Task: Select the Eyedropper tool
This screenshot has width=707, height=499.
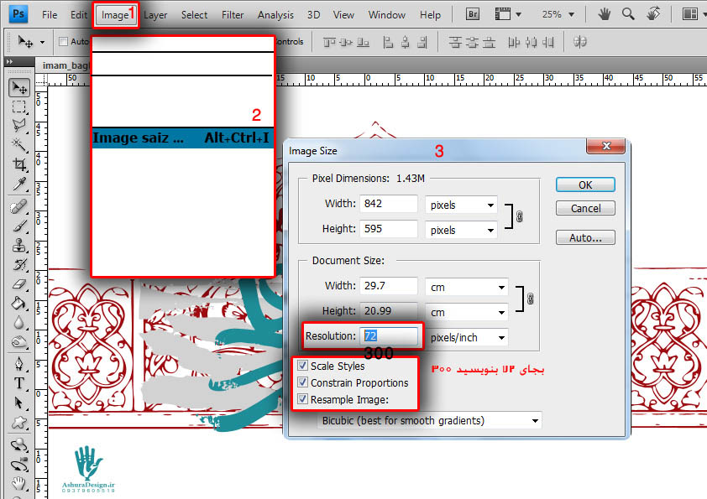Action: click(19, 184)
